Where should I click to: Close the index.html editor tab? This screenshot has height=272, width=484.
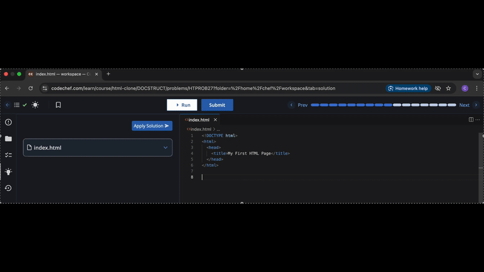pos(215,120)
